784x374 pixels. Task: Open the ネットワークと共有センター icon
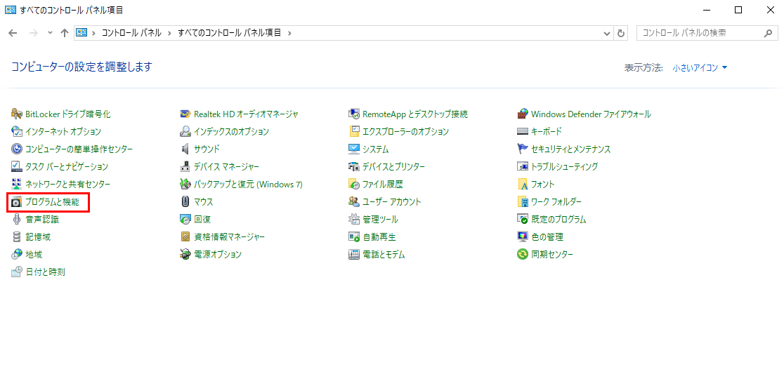click(x=16, y=185)
